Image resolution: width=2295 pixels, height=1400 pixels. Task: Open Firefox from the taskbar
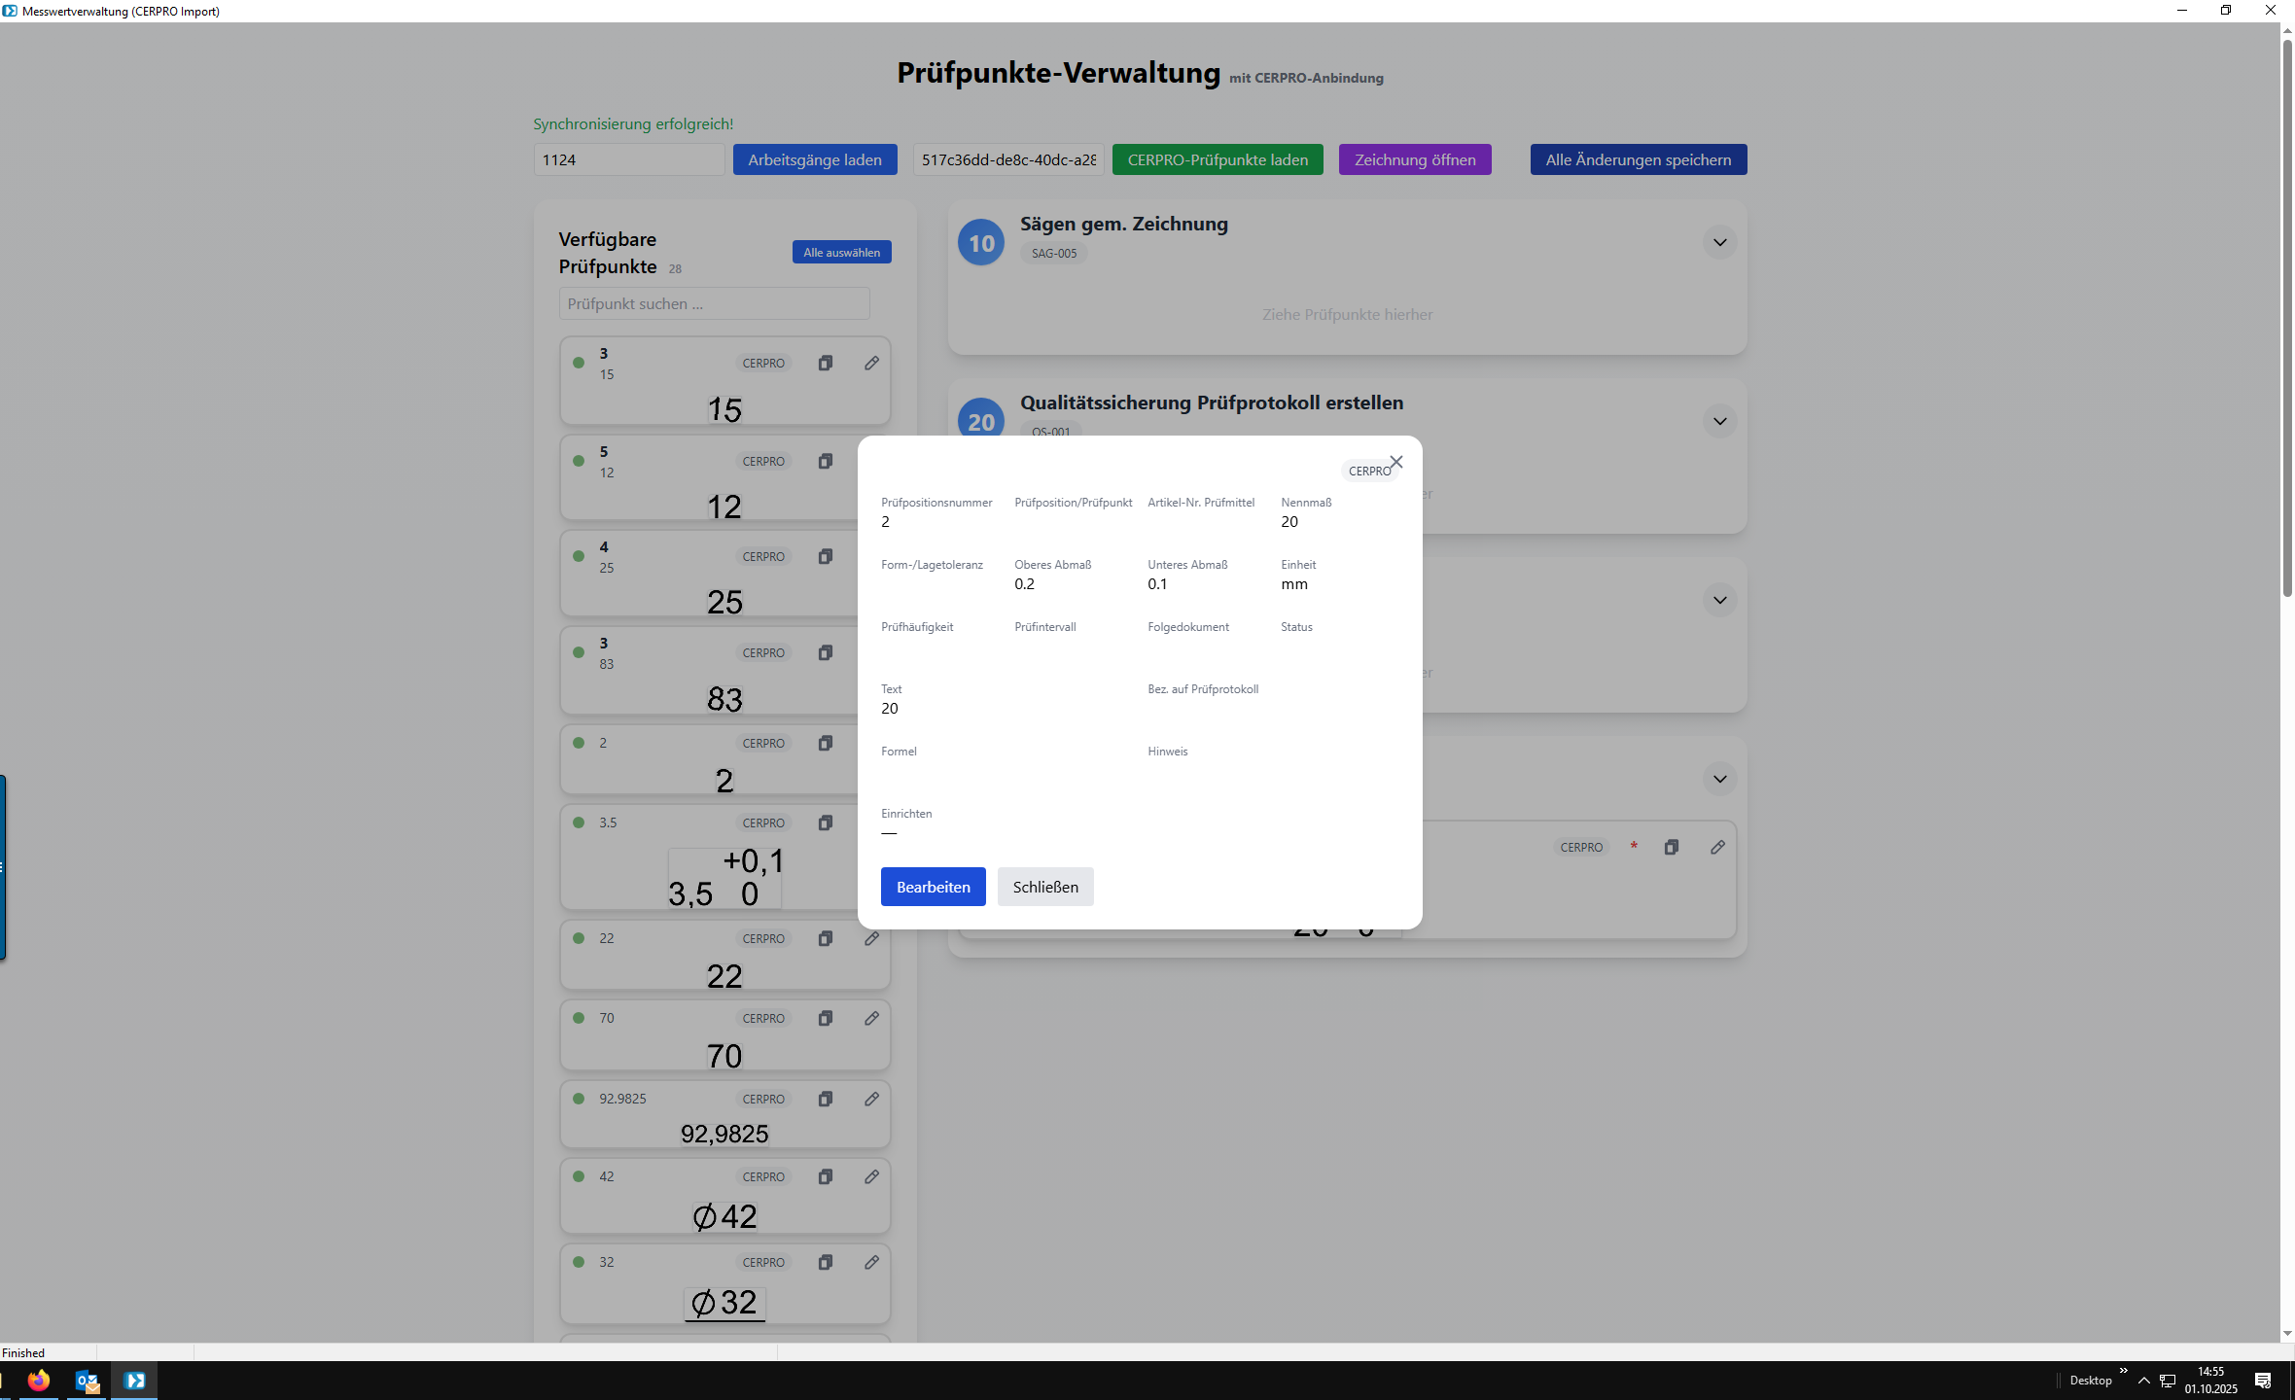pyautogui.click(x=38, y=1381)
